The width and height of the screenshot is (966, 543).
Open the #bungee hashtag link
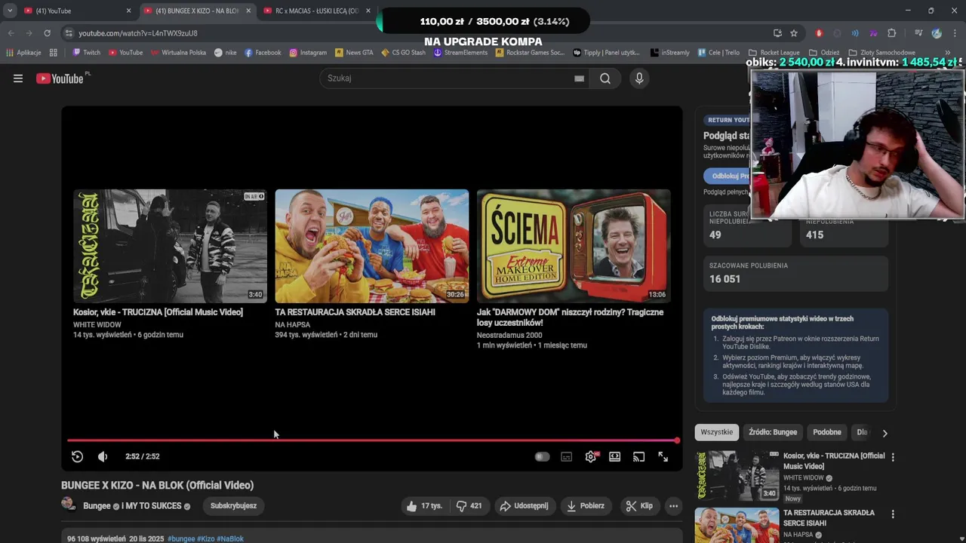(x=181, y=538)
